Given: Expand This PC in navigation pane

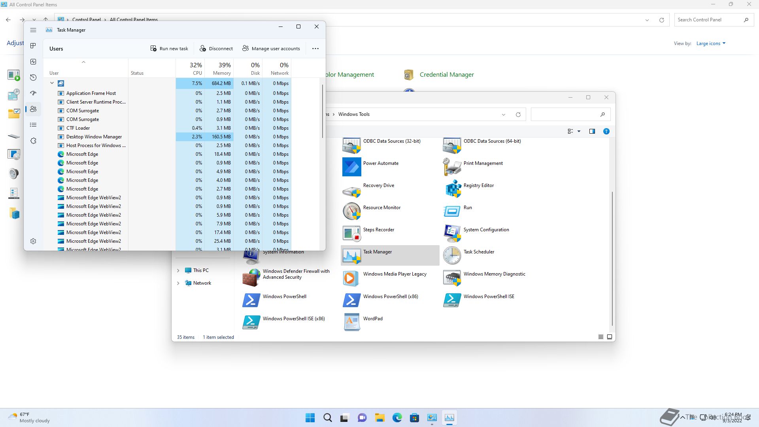Looking at the screenshot, I should click(178, 271).
